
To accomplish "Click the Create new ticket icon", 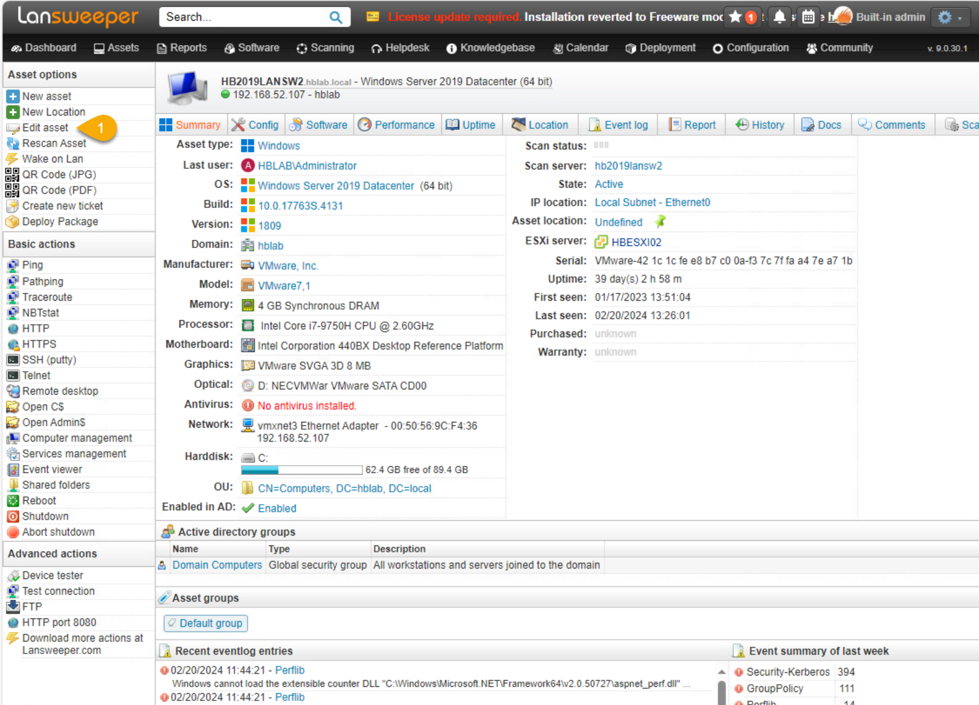I will pos(12,206).
